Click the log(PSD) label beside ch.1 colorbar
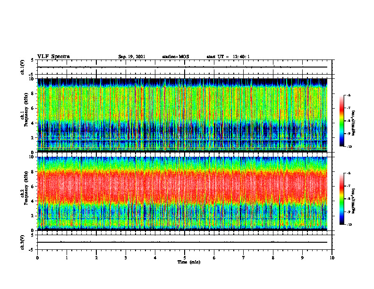 click(x=353, y=123)
